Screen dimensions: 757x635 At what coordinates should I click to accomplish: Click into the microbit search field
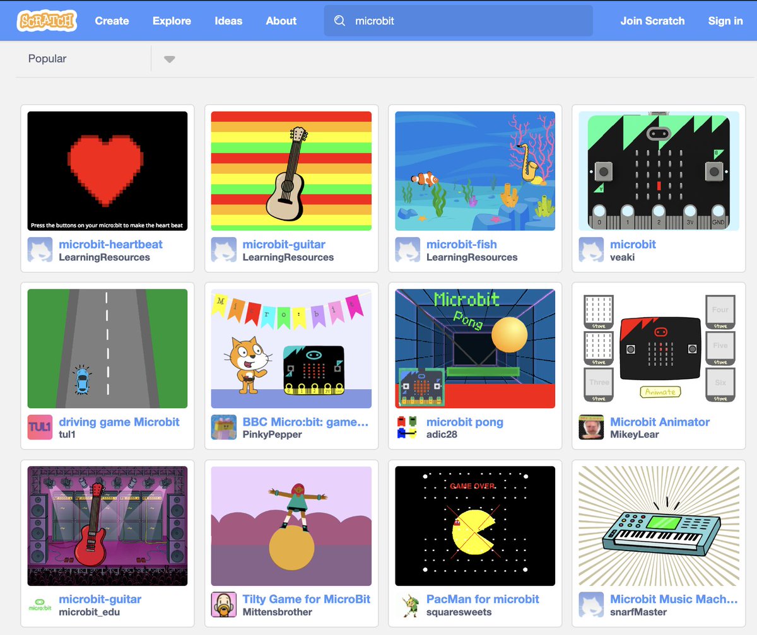coord(459,21)
